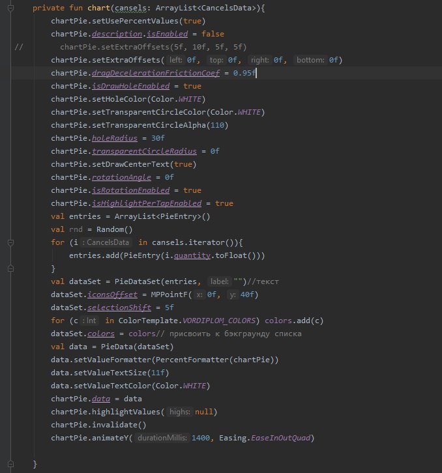Click the chartPie 'data' property
This screenshot has height=473, width=442.
click(x=101, y=399)
